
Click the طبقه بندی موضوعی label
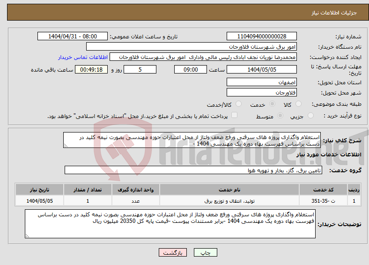[337, 104]
